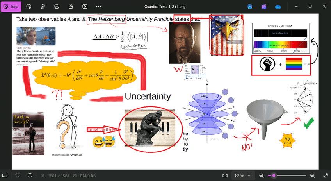Maximize the Photos window
This screenshot has width=331, height=181.
coord(310,7)
